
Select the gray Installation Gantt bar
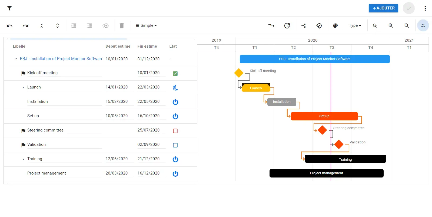282,102
